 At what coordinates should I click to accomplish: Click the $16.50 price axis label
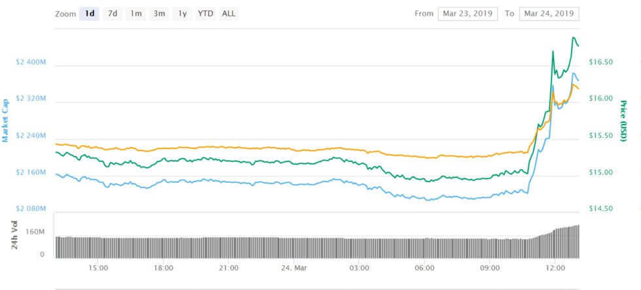pos(600,62)
